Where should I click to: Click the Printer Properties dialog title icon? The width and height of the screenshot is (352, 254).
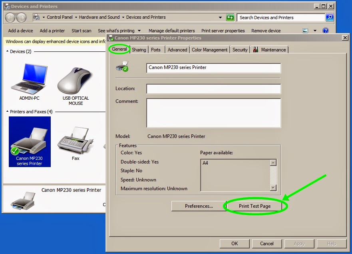111,38
